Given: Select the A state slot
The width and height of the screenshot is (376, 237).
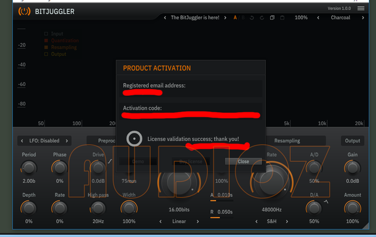Looking at the screenshot, I should pos(235,18).
